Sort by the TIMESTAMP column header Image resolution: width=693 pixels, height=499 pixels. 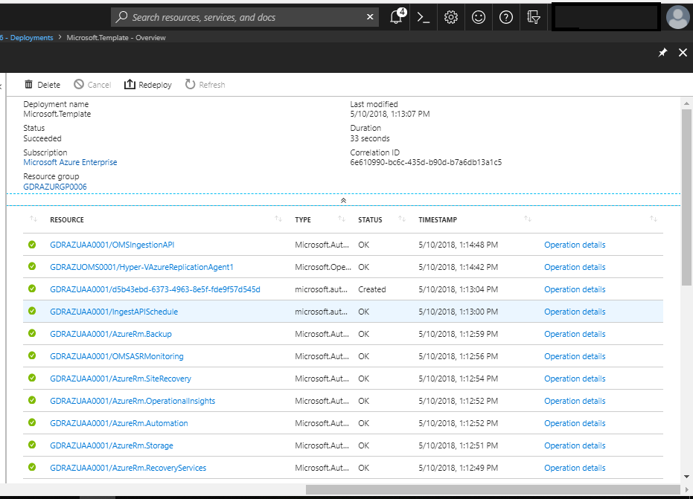(x=438, y=219)
